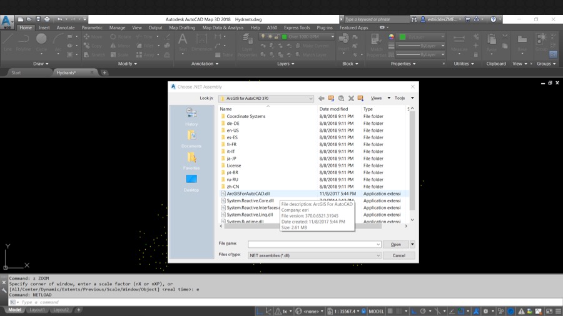Expand the Look in folder dropdown
The width and height of the screenshot is (563, 316).
click(310, 98)
